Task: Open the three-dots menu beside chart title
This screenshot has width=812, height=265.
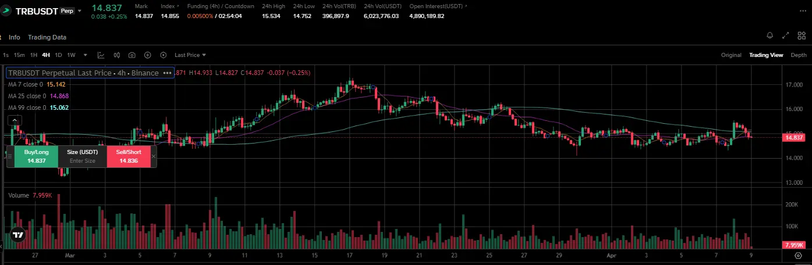Action: 168,73
